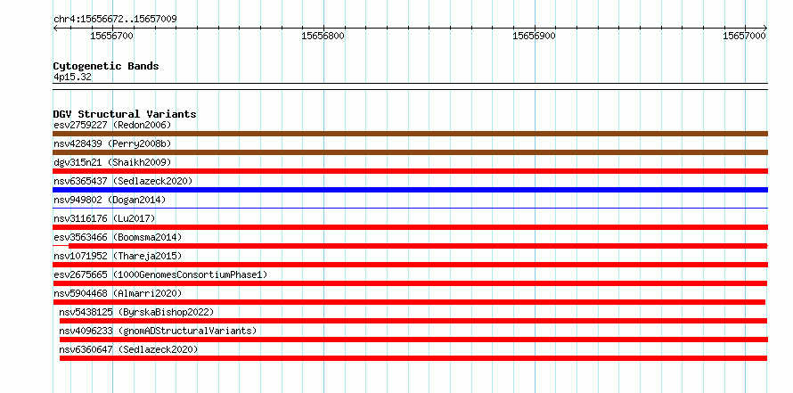The width and height of the screenshot is (793, 393).
Task: Click the nsv949802 (Dogan2014) label
Action: click(x=110, y=200)
